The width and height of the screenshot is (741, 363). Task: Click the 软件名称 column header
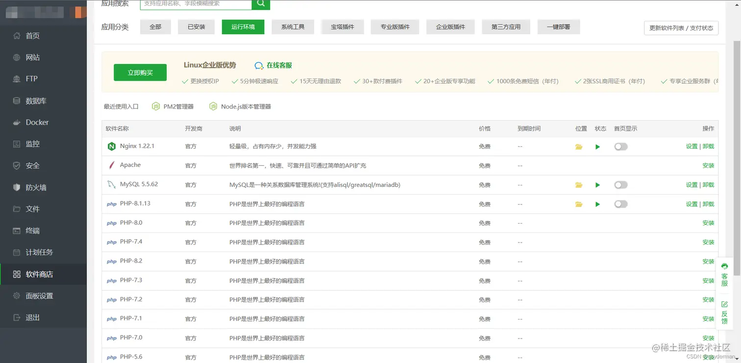click(117, 129)
